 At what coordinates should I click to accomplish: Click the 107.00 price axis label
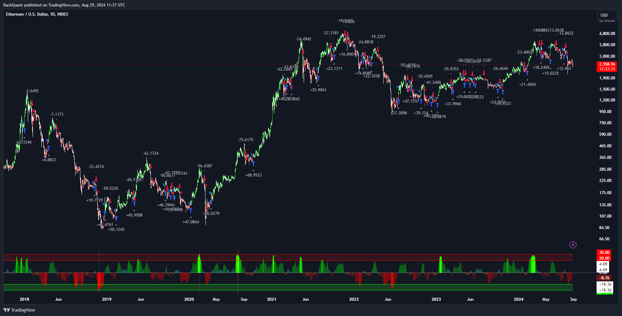[x=605, y=216]
